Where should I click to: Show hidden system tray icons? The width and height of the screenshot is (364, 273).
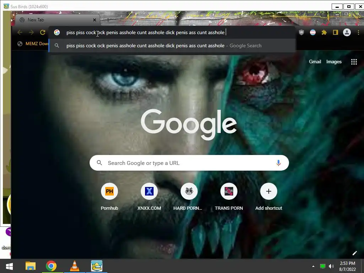tap(313, 266)
